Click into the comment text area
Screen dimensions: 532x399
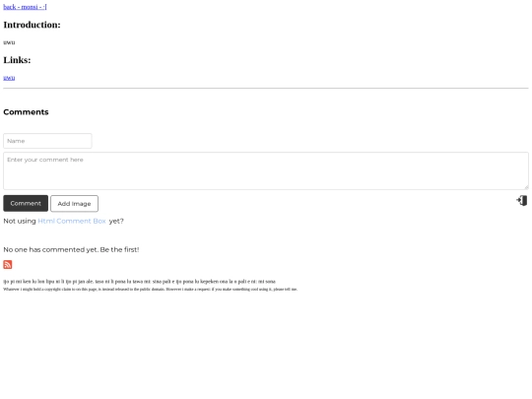(266, 170)
